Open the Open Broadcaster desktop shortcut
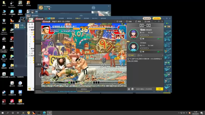 pyautogui.click(x=12, y=4)
